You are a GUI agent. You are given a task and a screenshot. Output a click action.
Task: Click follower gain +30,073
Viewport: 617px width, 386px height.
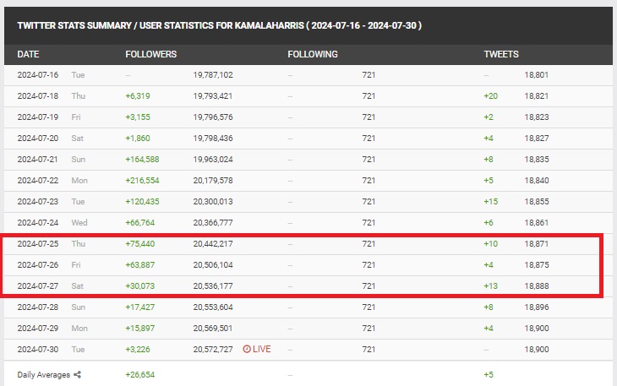[x=139, y=286]
